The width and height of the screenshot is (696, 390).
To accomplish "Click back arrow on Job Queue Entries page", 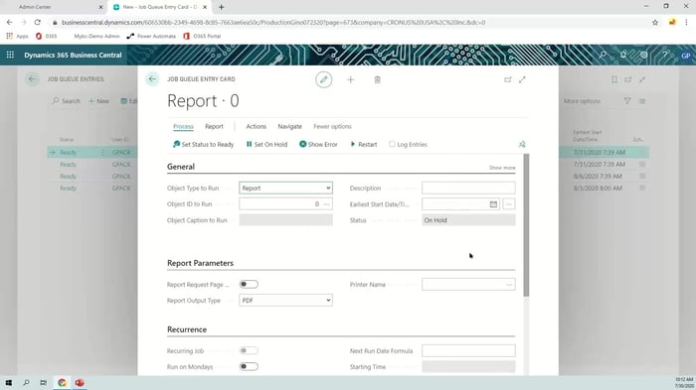I will pos(32,79).
